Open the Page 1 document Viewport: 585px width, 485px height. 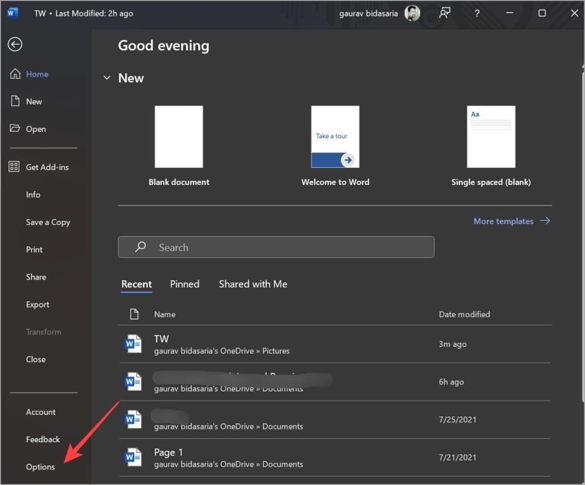tap(335, 457)
